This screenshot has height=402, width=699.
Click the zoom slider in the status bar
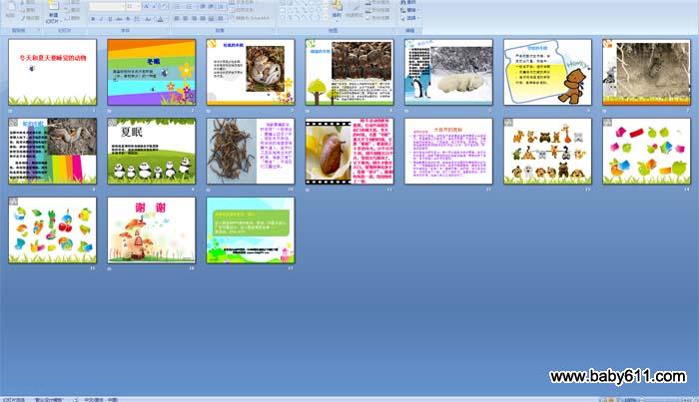pyautogui.click(x=664, y=398)
